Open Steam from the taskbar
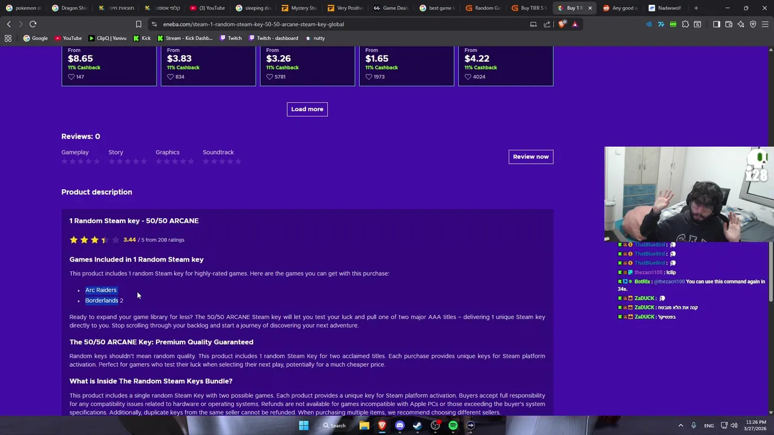The width and height of the screenshot is (774, 435). coord(417,425)
